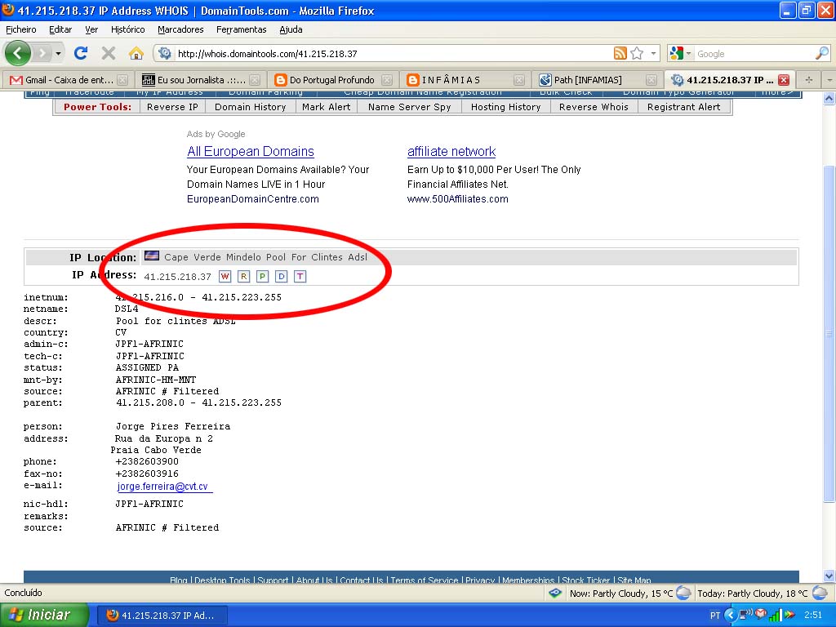Switch to the Eu sou Jornalista tab
Image resolution: width=836 pixels, height=627 pixels.
click(201, 80)
